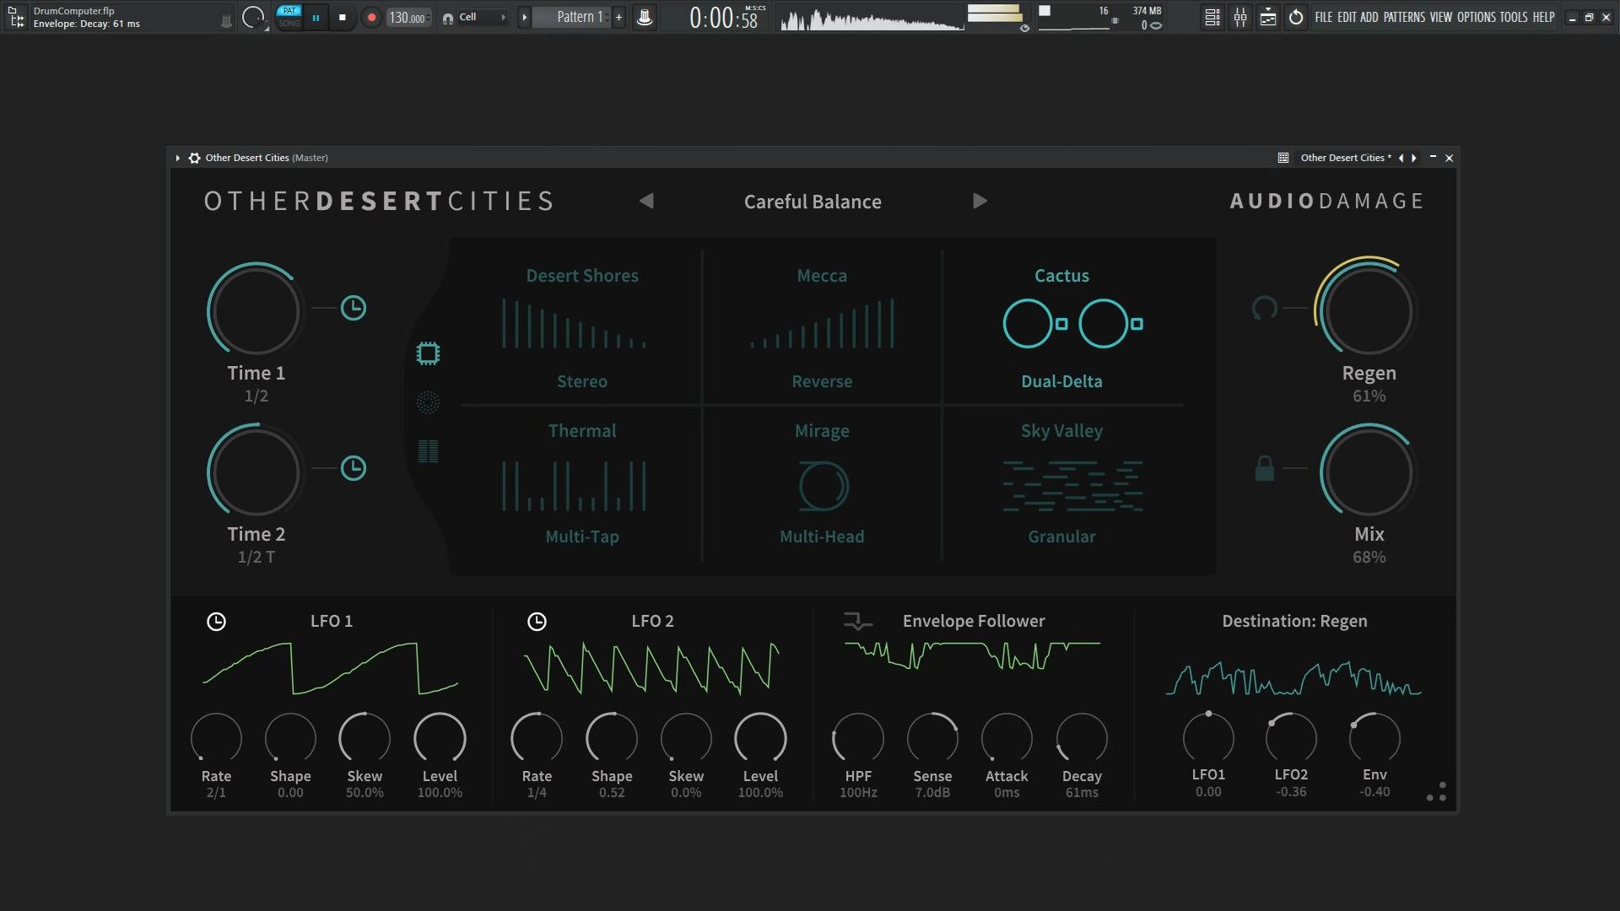Click the Mix knob

[1367, 471]
